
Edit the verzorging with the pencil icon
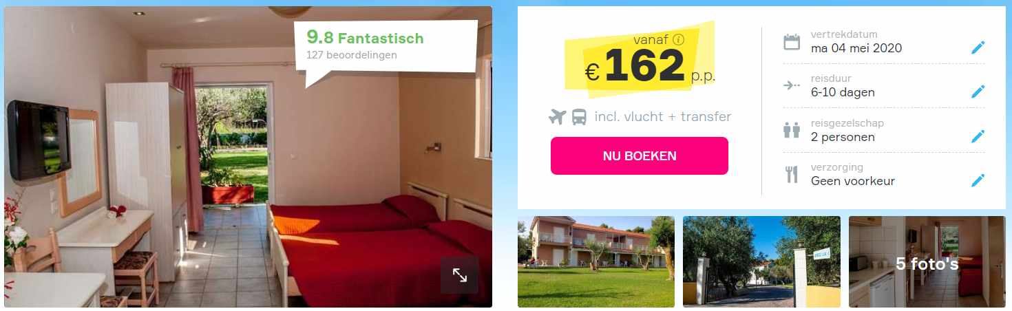[978, 180]
